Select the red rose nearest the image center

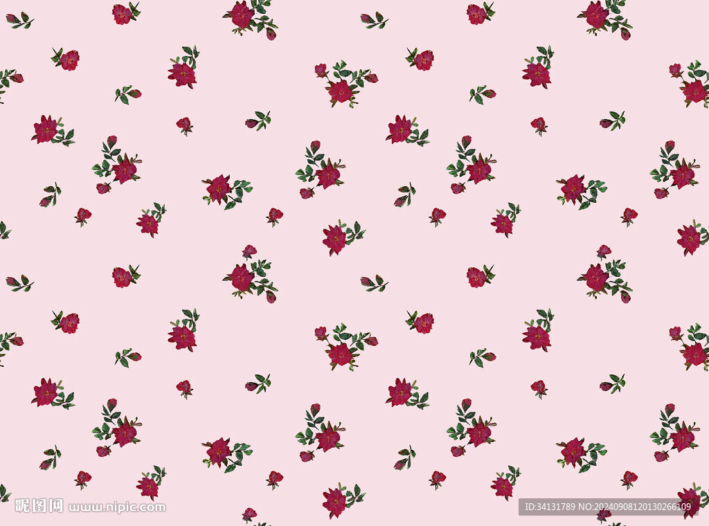point(335,238)
